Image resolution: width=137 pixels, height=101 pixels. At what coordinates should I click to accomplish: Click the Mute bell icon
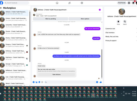tap(118, 21)
